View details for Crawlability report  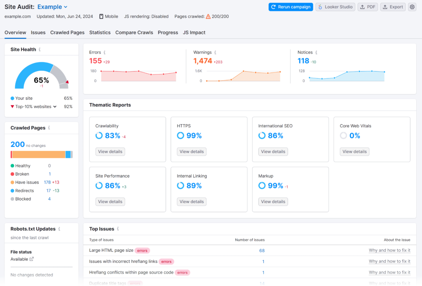[x=110, y=152]
